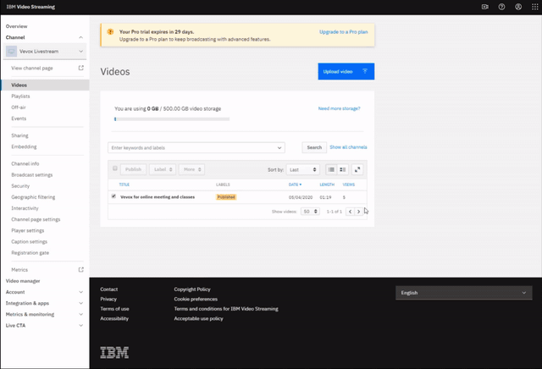Screen dimensions: 542x369
Task: Click the IBM logo in footer
Action: coord(114,352)
